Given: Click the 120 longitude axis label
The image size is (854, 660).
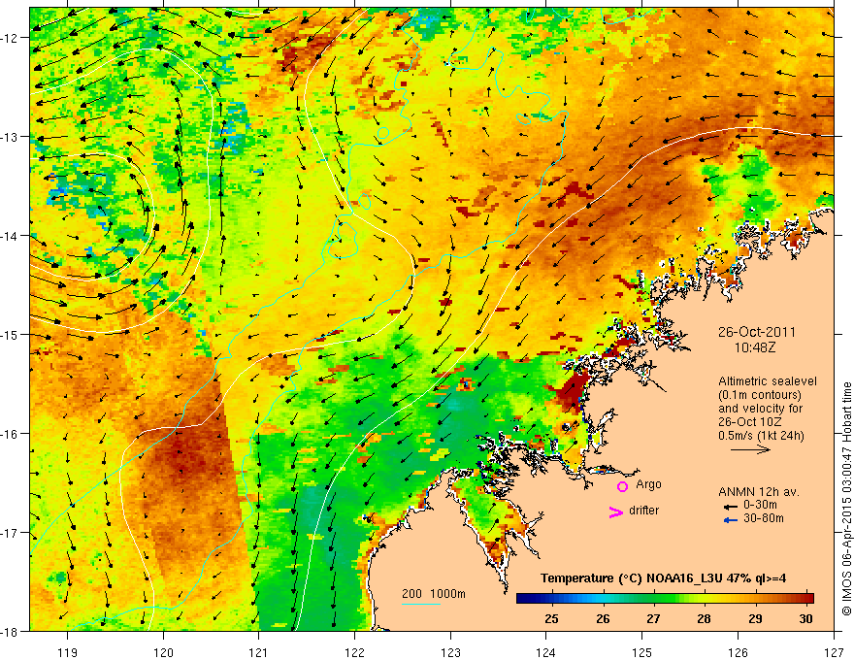Looking at the screenshot, I should coord(163,652).
